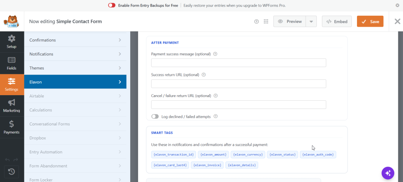The width and height of the screenshot is (403, 182).
Task: Open the Setup gear panel
Action: (12, 42)
